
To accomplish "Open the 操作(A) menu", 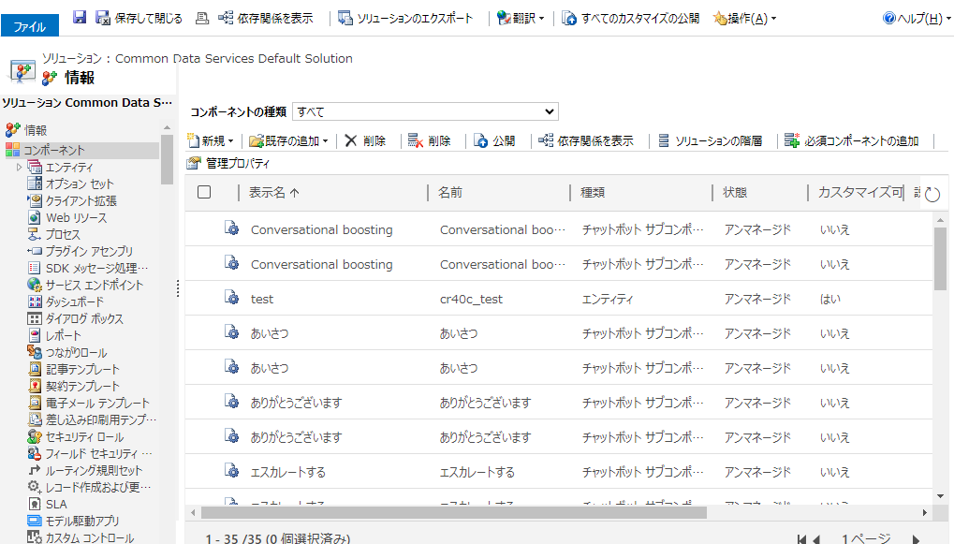I will point(744,18).
